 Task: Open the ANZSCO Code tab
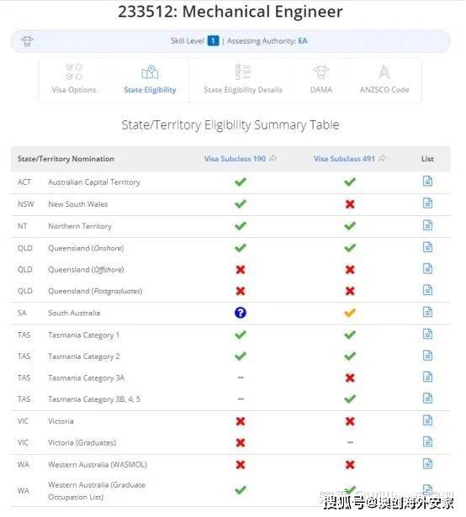click(x=384, y=80)
